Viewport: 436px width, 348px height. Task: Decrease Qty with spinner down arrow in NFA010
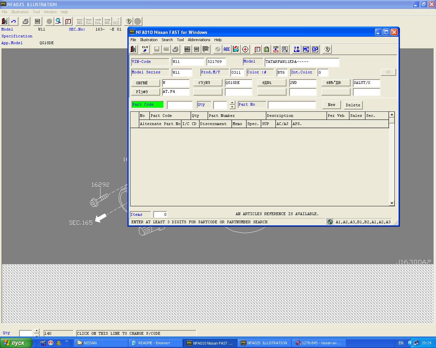point(232,107)
